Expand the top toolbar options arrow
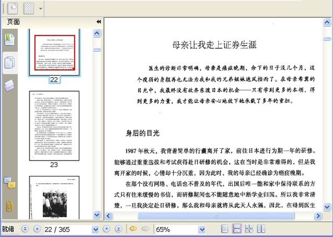Viewport: 333px width, 237px height. [x=41, y=9]
